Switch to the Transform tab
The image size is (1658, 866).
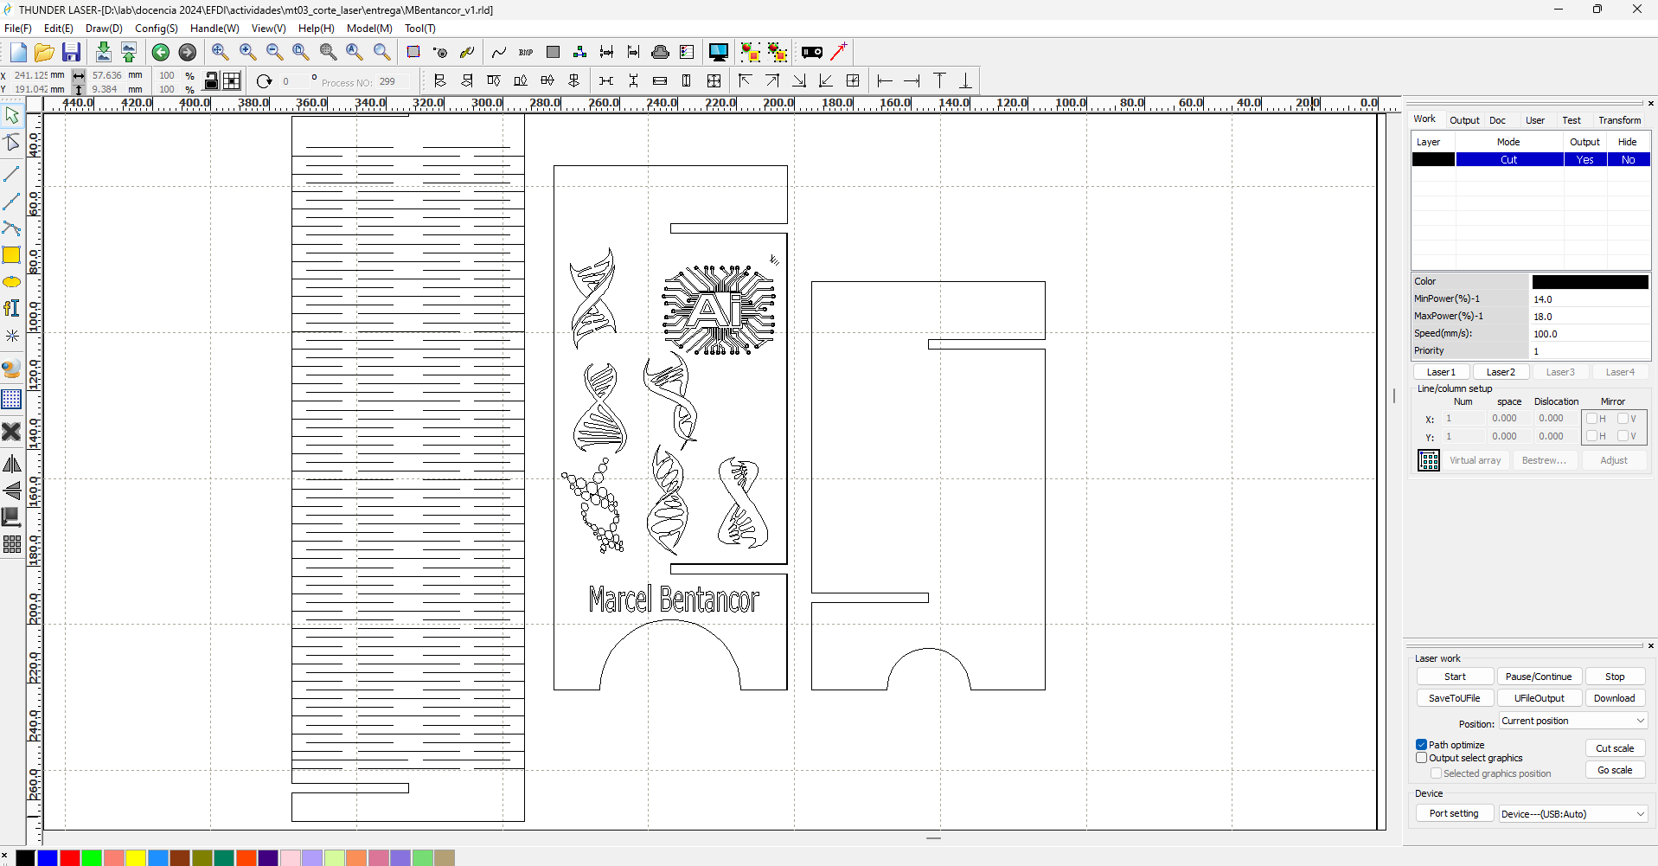click(1619, 120)
